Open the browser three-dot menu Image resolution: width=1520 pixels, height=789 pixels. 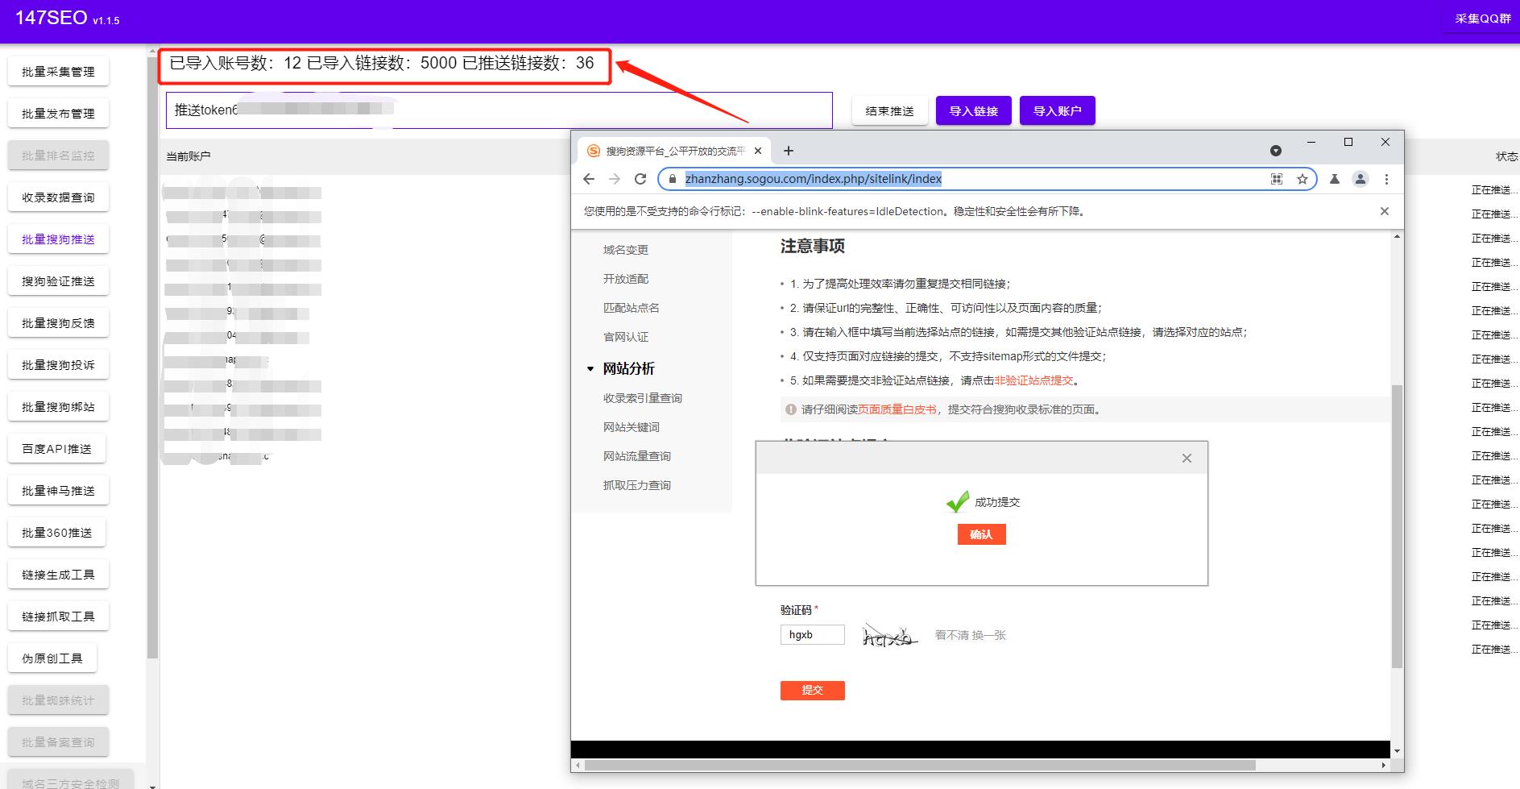point(1387,179)
